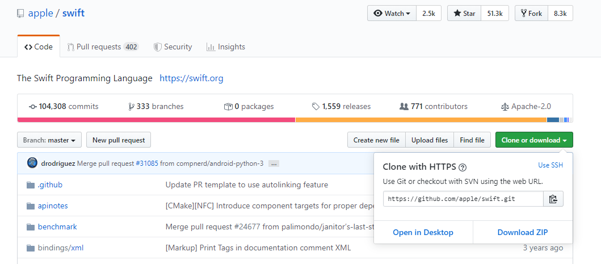Star the swift repository
The width and height of the screenshot is (601, 264).
[464, 14]
